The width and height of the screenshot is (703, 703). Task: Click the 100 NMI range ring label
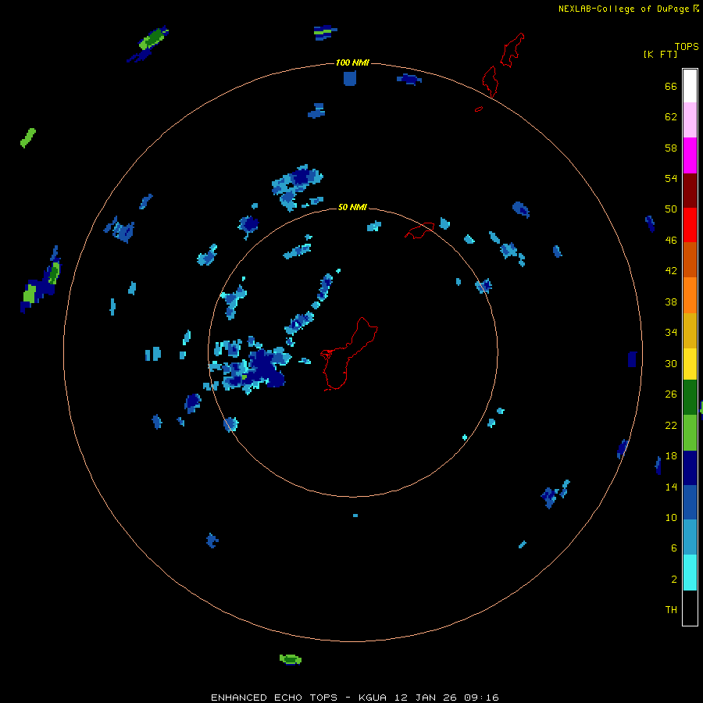click(x=352, y=62)
